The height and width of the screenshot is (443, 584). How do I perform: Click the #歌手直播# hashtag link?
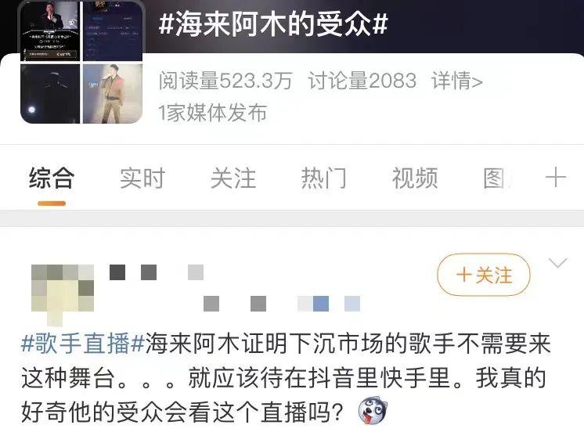click(83, 343)
